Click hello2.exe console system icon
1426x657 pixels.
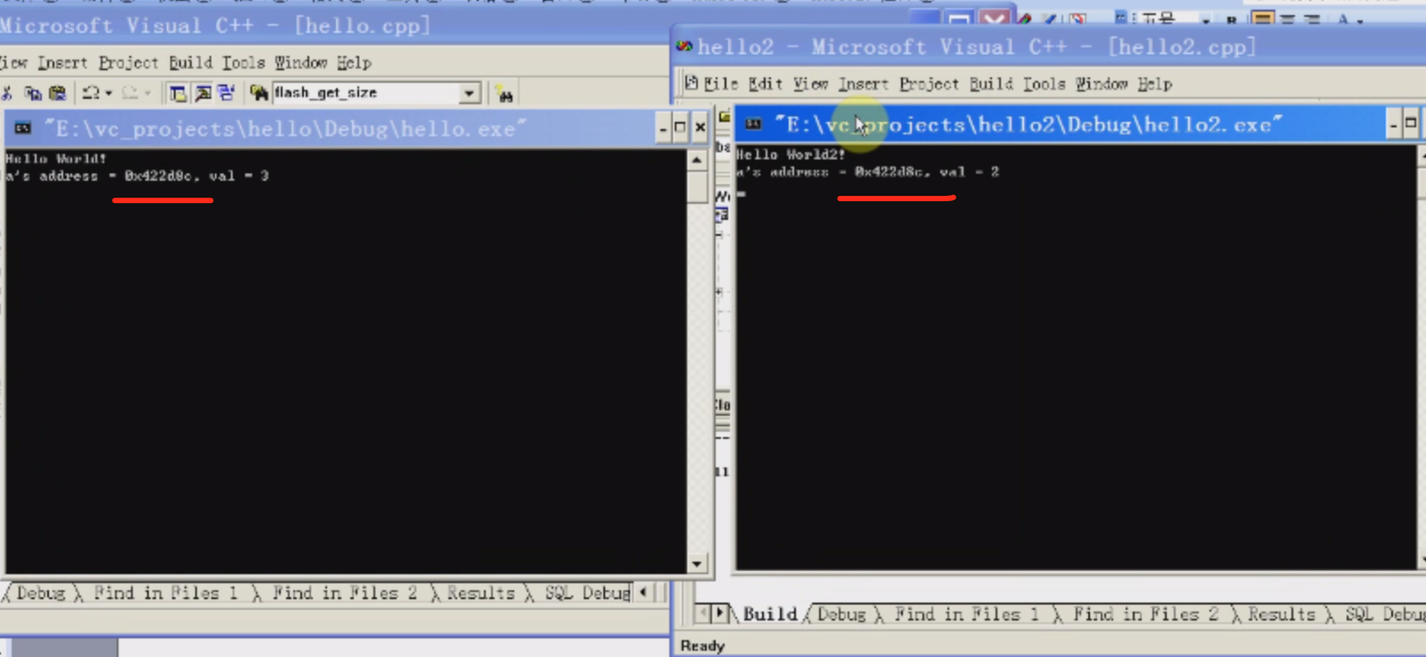pos(754,124)
